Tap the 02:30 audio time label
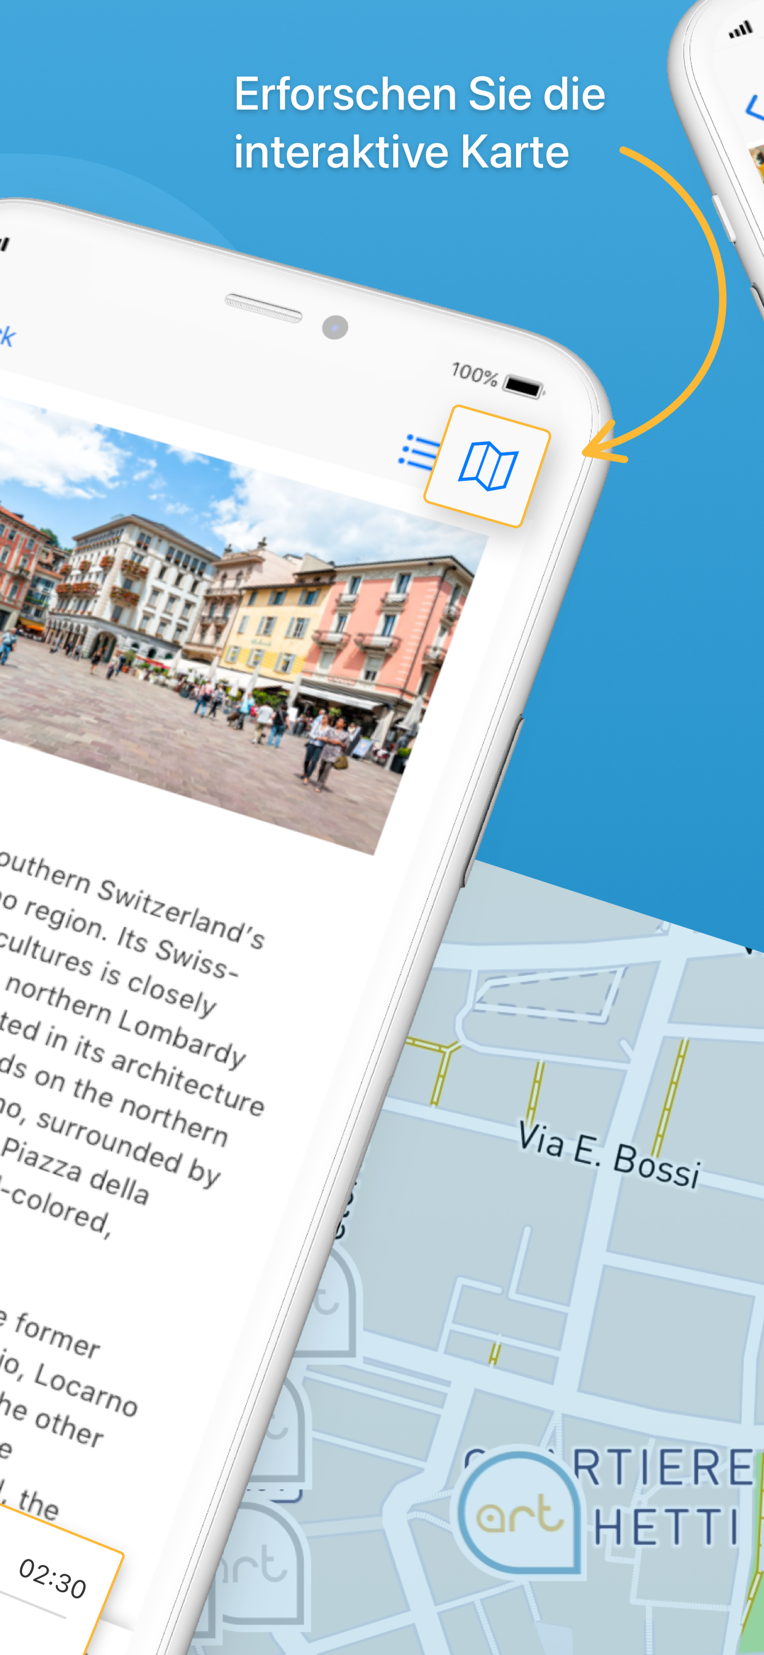Screen dimensions: 764x1655 coord(53,1578)
